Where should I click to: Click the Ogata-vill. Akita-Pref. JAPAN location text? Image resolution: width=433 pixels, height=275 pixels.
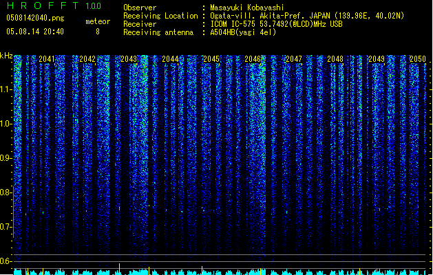pyautogui.click(x=307, y=16)
